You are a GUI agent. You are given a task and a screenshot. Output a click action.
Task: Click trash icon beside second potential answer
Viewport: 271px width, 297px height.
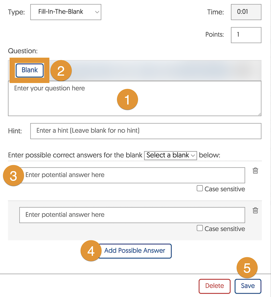tap(255, 211)
